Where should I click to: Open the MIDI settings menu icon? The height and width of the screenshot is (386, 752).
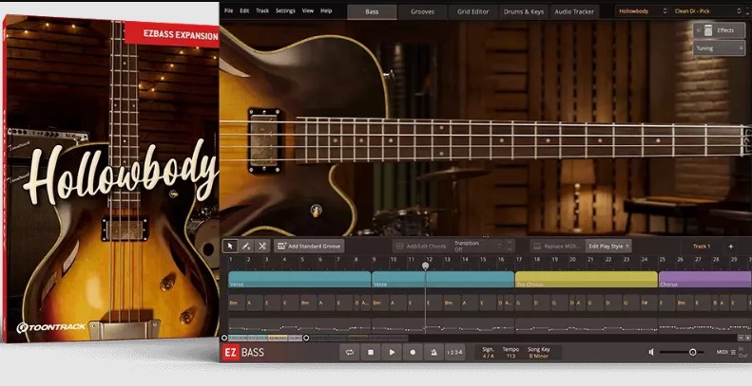pos(733,353)
